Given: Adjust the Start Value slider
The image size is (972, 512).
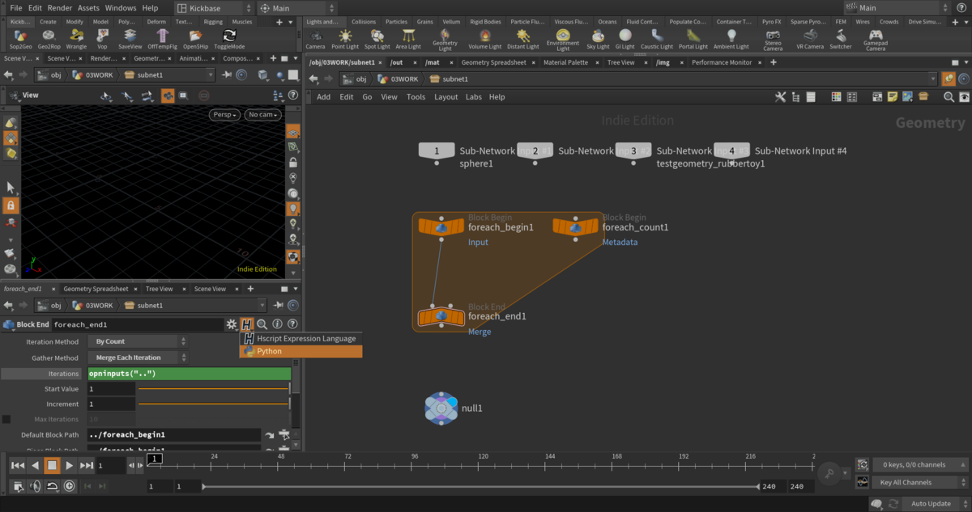Looking at the screenshot, I should point(213,389).
